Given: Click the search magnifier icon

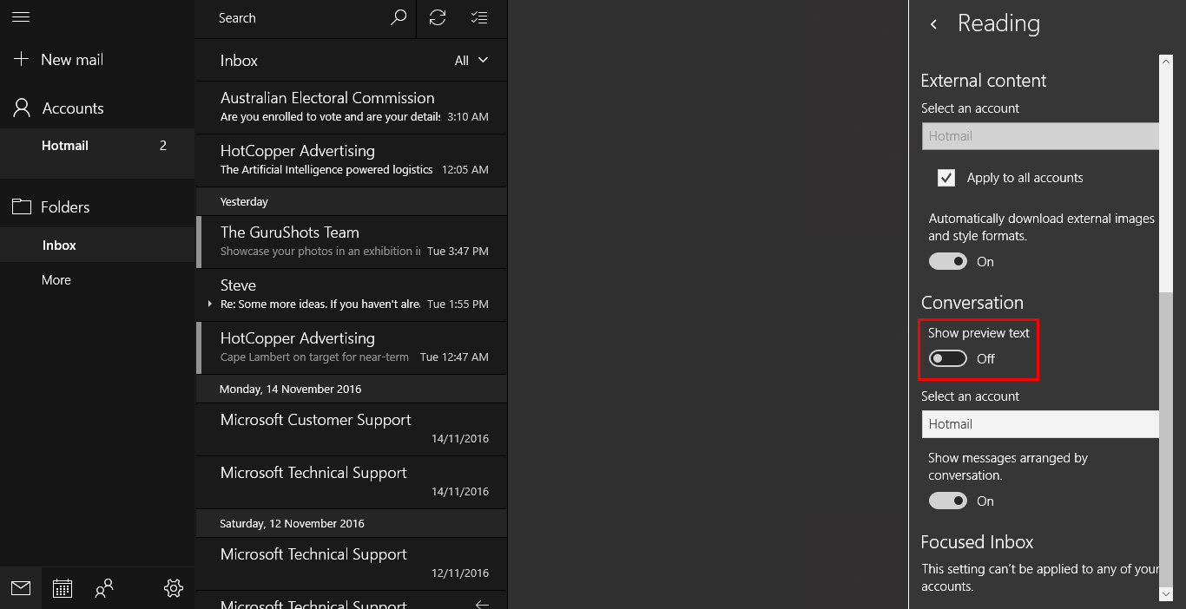Looking at the screenshot, I should [x=399, y=17].
